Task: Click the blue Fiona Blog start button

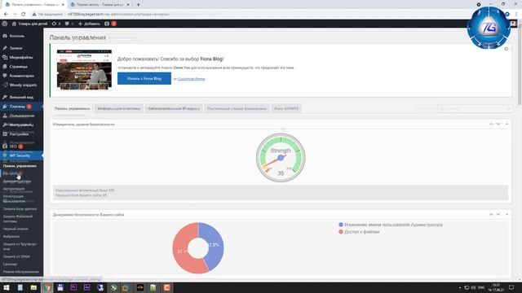Action: 144,79
